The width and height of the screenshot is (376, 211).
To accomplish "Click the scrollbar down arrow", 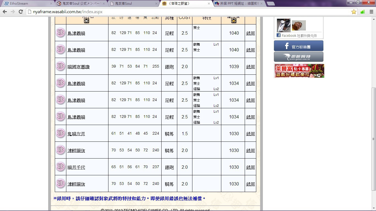I will pos(374,209).
